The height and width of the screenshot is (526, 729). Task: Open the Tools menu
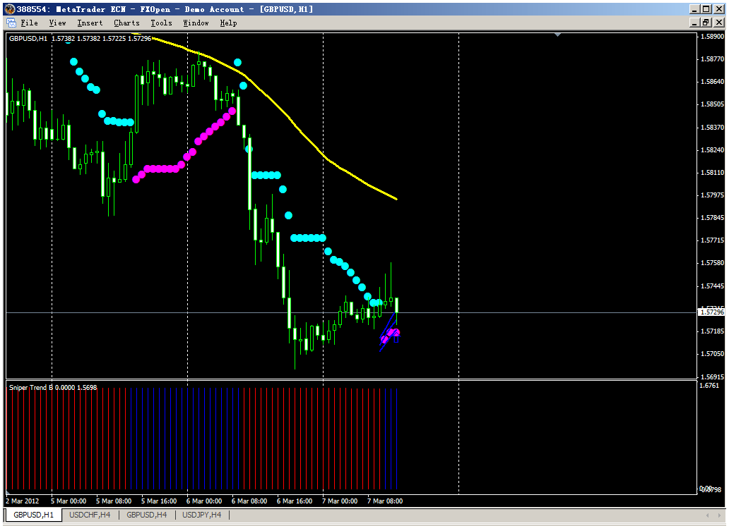click(161, 23)
